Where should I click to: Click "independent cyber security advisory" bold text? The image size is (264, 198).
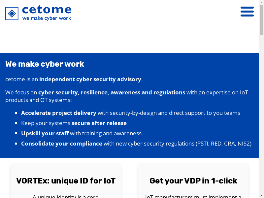90,79
